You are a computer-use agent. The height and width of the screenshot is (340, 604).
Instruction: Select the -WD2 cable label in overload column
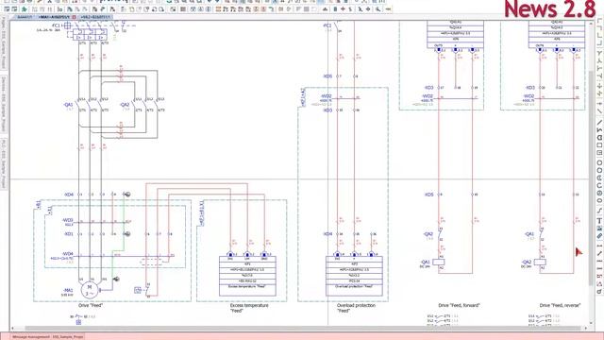click(x=326, y=96)
